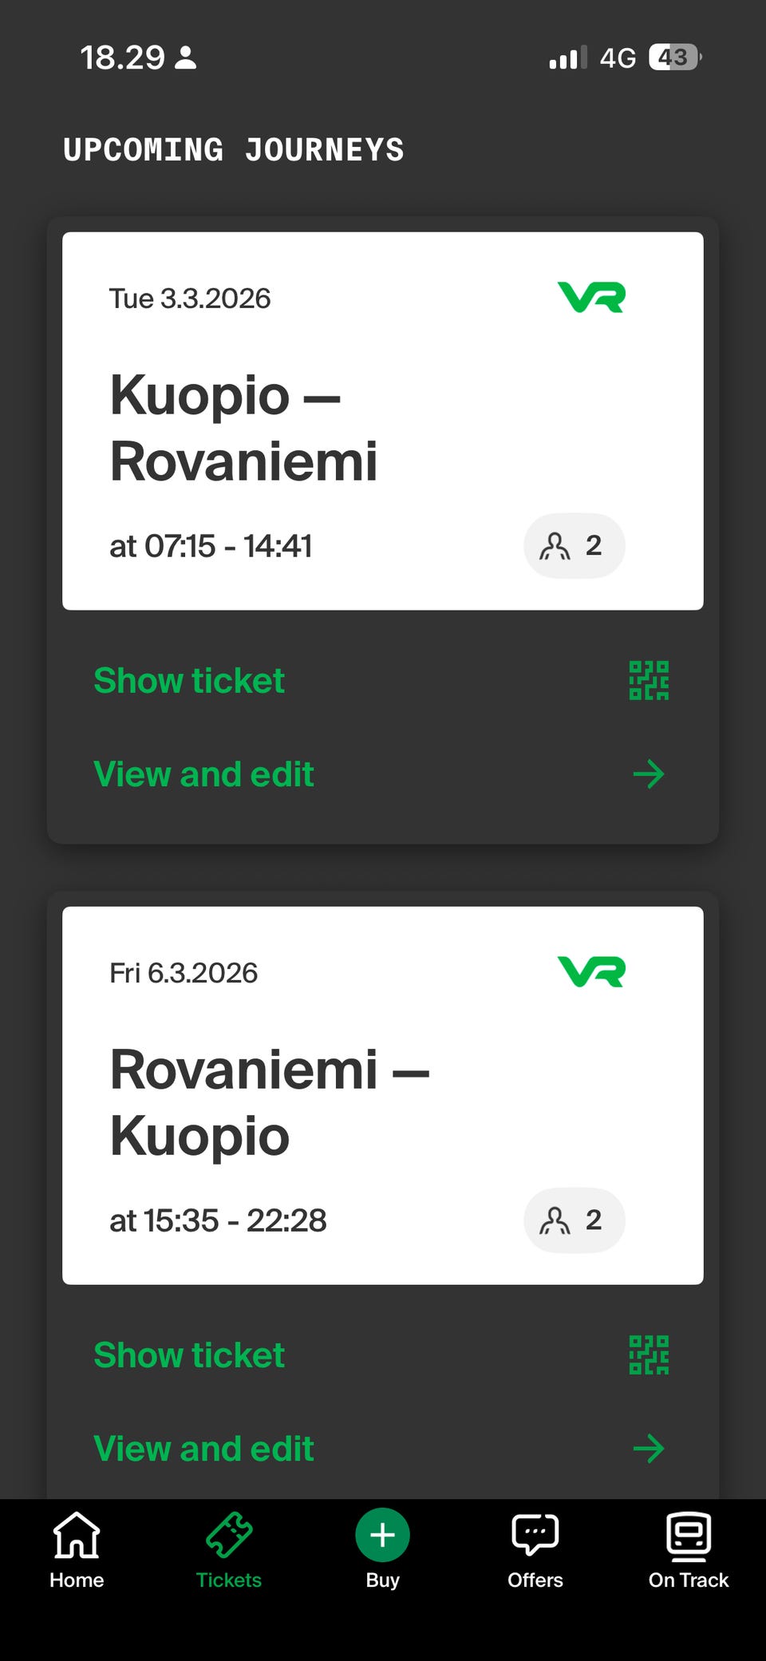Open View and edit for Kuopio–Rovaniemi
Viewport: 766px width, 1661px height.
tap(203, 774)
